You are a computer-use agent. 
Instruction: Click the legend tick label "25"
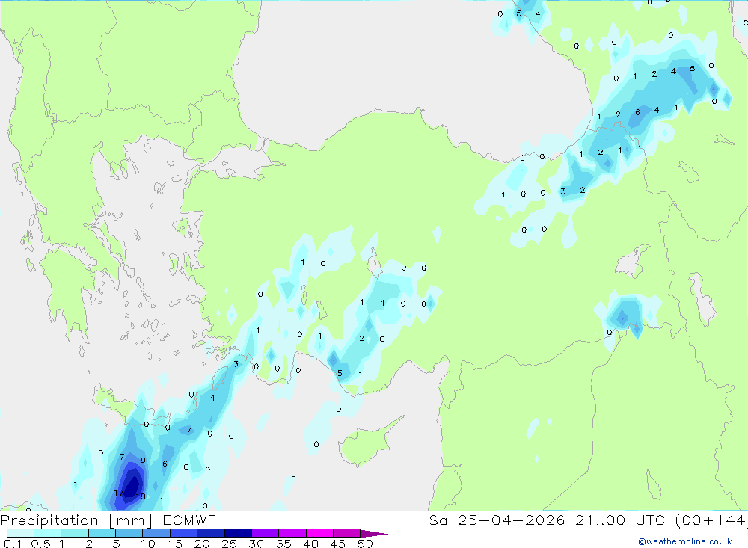230,544
